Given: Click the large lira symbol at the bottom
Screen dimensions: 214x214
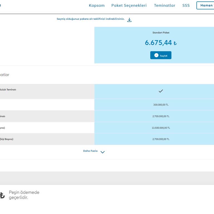Looking at the screenshot, I should click(x=2, y=195).
